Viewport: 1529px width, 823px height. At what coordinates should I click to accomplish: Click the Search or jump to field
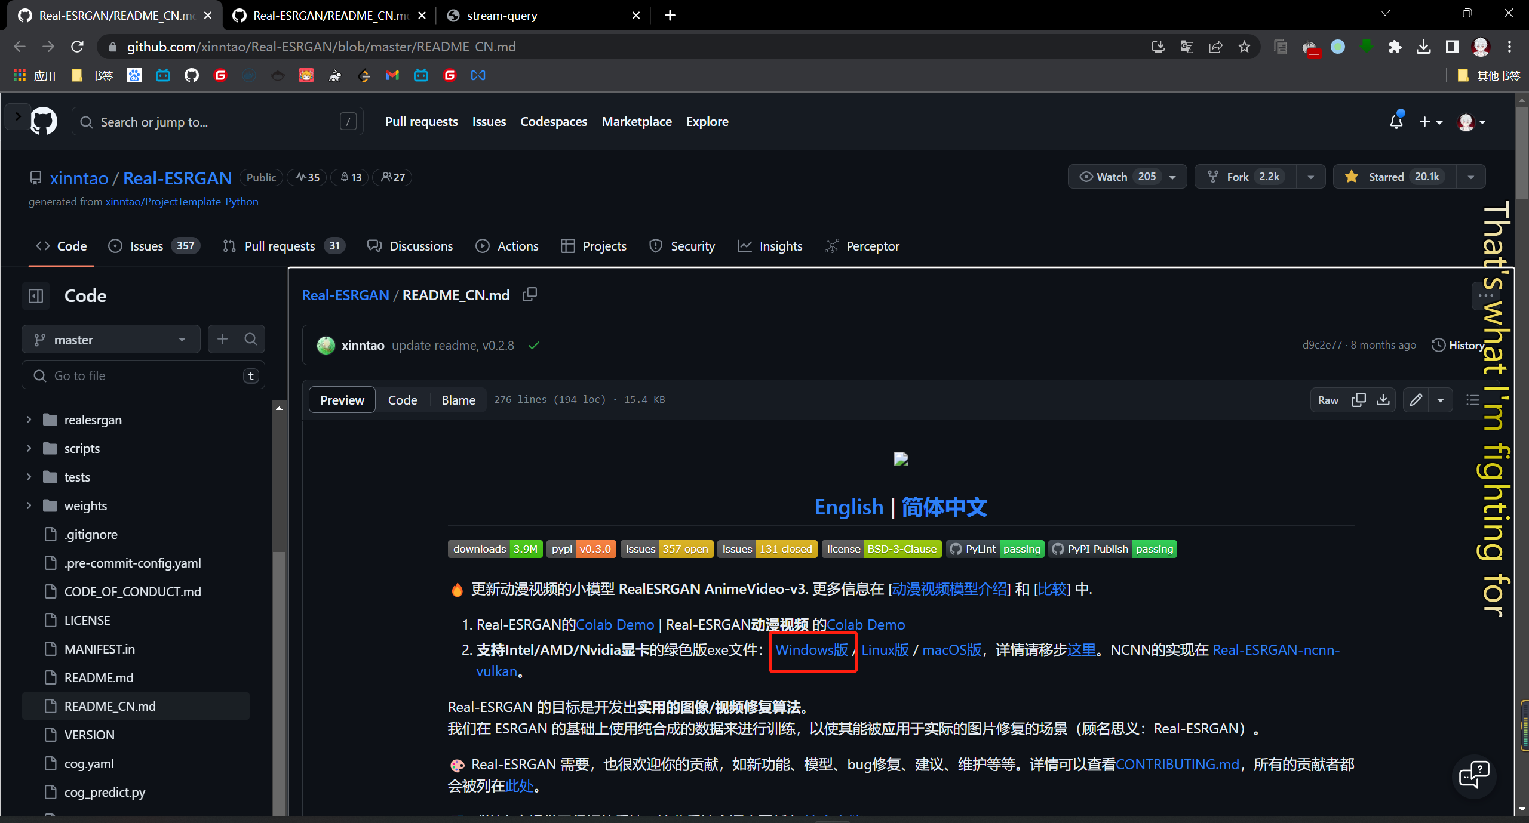click(217, 122)
